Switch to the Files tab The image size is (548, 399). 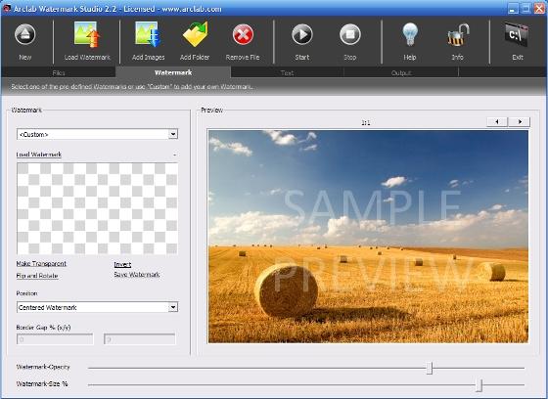tap(59, 72)
